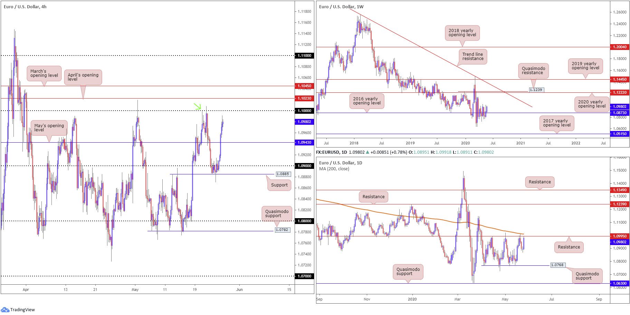Click the 1.09430 blue price tag
This screenshot has height=315, width=630.
[x=304, y=142]
